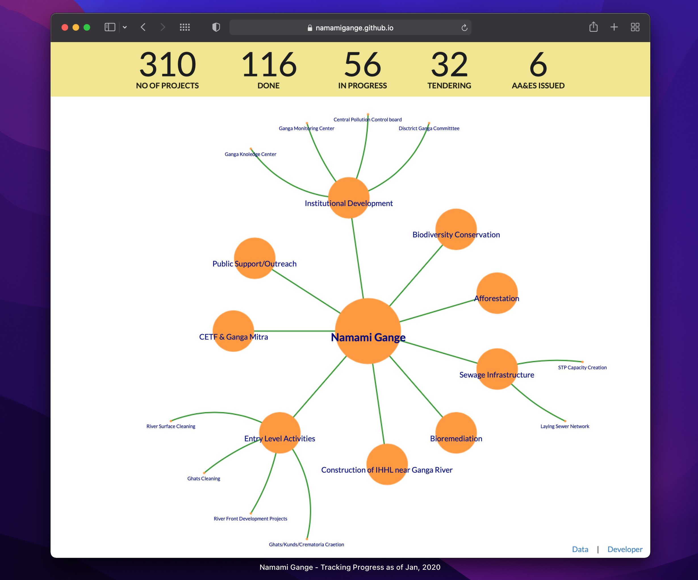Click the 56 In Progress counter

(362, 70)
